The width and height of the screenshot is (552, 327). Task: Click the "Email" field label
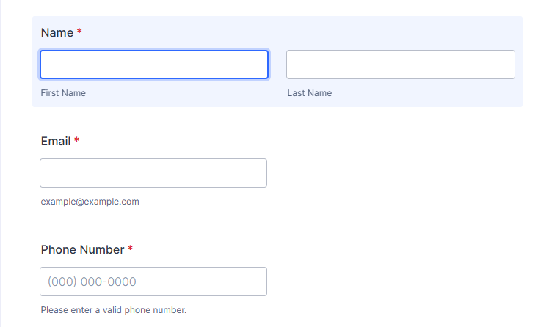(55, 142)
